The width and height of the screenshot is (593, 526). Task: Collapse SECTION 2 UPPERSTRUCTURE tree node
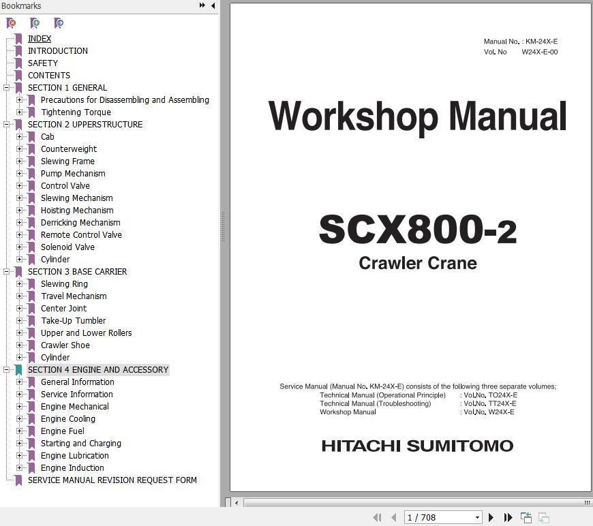(6, 125)
